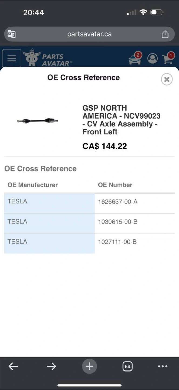Open the shopping cart icon
The width and height of the screenshot is (179, 390).
pos(168,58)
